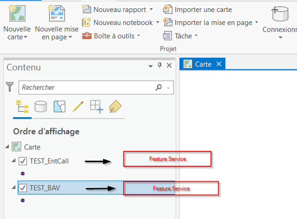Open the Nouveau rapport dropdown arrow
Screen dimensions: 297x219
pyautogui.click(x=151, y=9)
